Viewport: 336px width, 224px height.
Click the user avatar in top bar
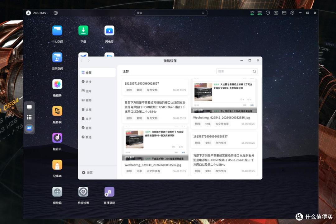click(28, 13)
